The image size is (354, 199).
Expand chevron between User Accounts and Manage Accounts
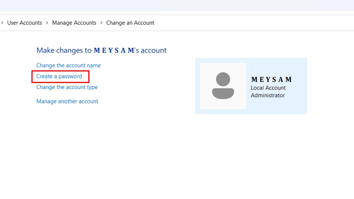tap(47, 23)
